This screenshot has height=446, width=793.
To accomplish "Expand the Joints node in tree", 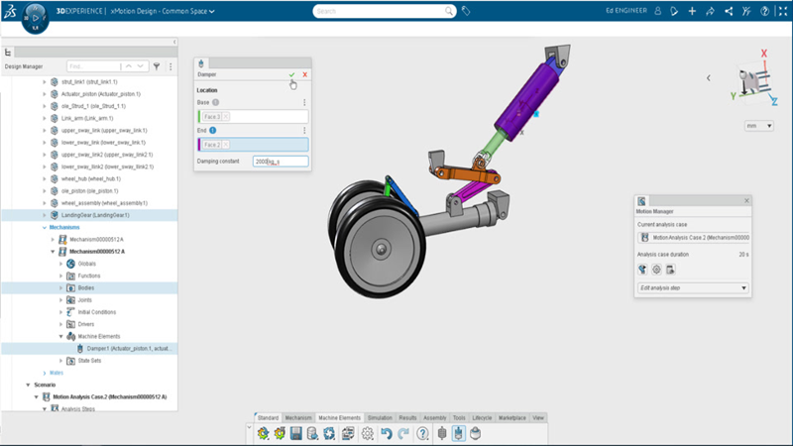I will click(60, 299).
